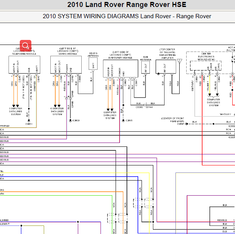The height and width of the screenshot is (234, 235).
Task: Click the '2010 SYSTEM WIRING DIAGRAMS' subtitle
Action: (91, 16)
